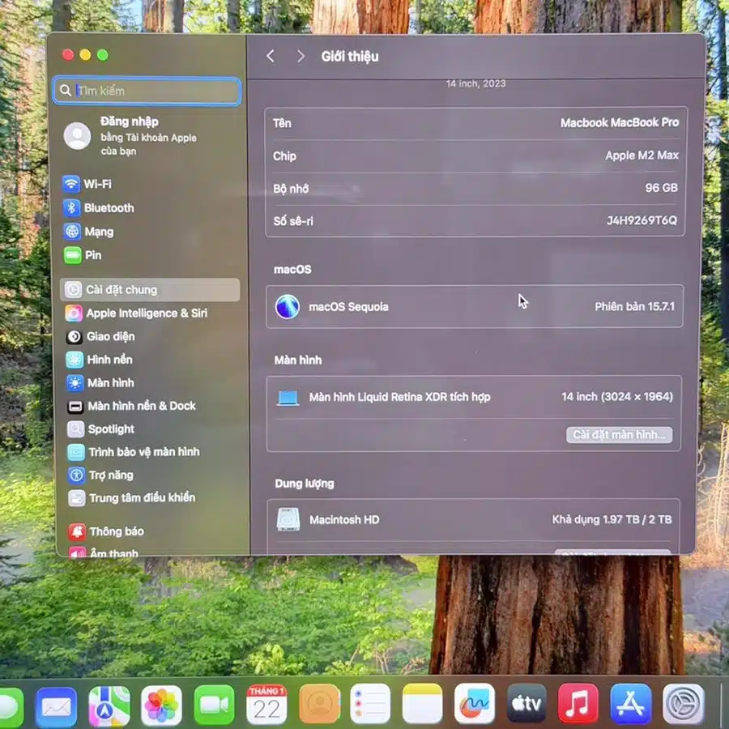Open Trợ năng accessibility settings

(x=110, y=475)
